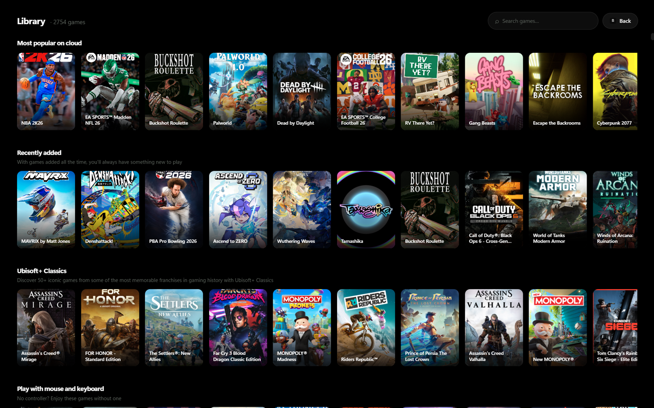This screenshot has width=654, height=408.
Task: Select the Cyberpunk 2077 card
Action: [x=615, y=91]
